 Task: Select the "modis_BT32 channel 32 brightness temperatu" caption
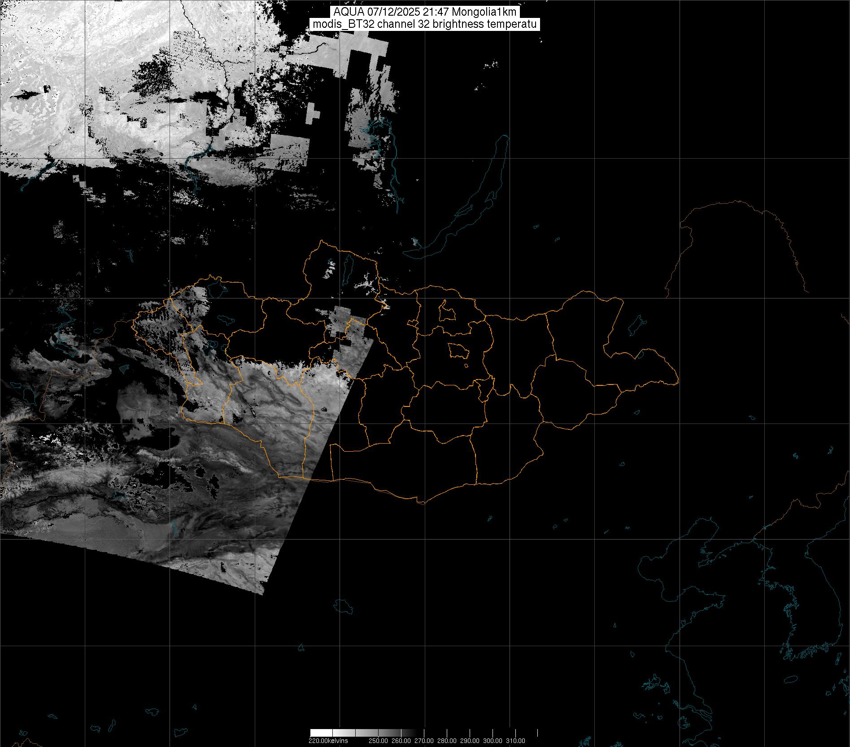(x=425, y=24)
